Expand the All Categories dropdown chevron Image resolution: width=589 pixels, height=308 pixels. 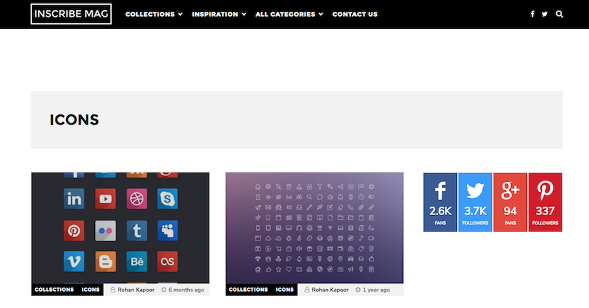coord(321,14)
